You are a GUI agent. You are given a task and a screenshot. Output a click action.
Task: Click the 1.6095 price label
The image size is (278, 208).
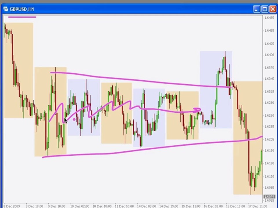[269, 188]
